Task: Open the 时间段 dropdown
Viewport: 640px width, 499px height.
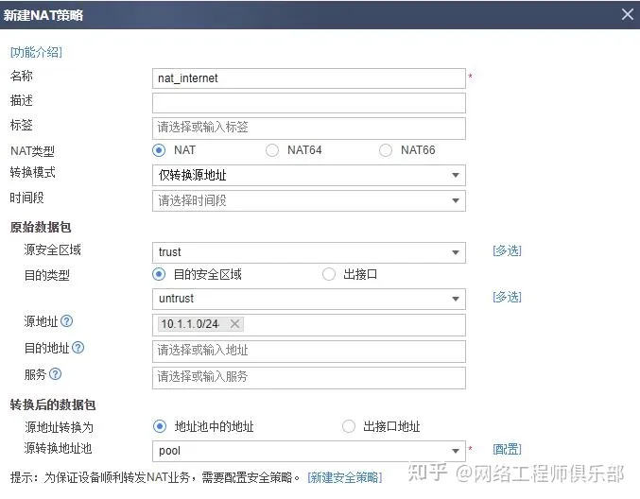Action: tap(309, 200)
